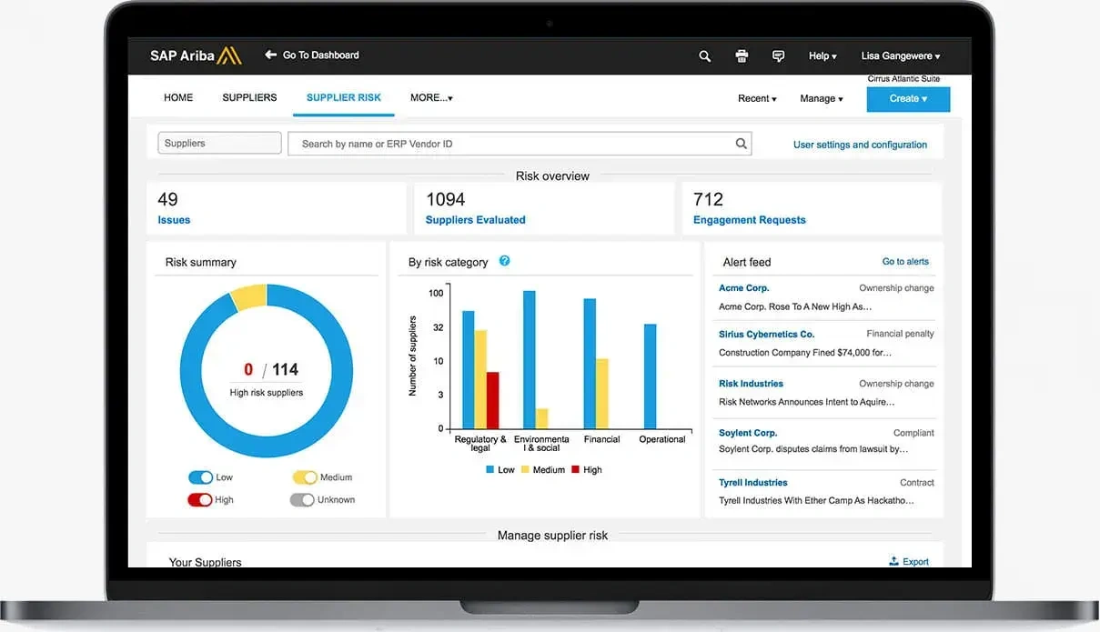Click the yellow Financial medium bar

coord(602,394)
